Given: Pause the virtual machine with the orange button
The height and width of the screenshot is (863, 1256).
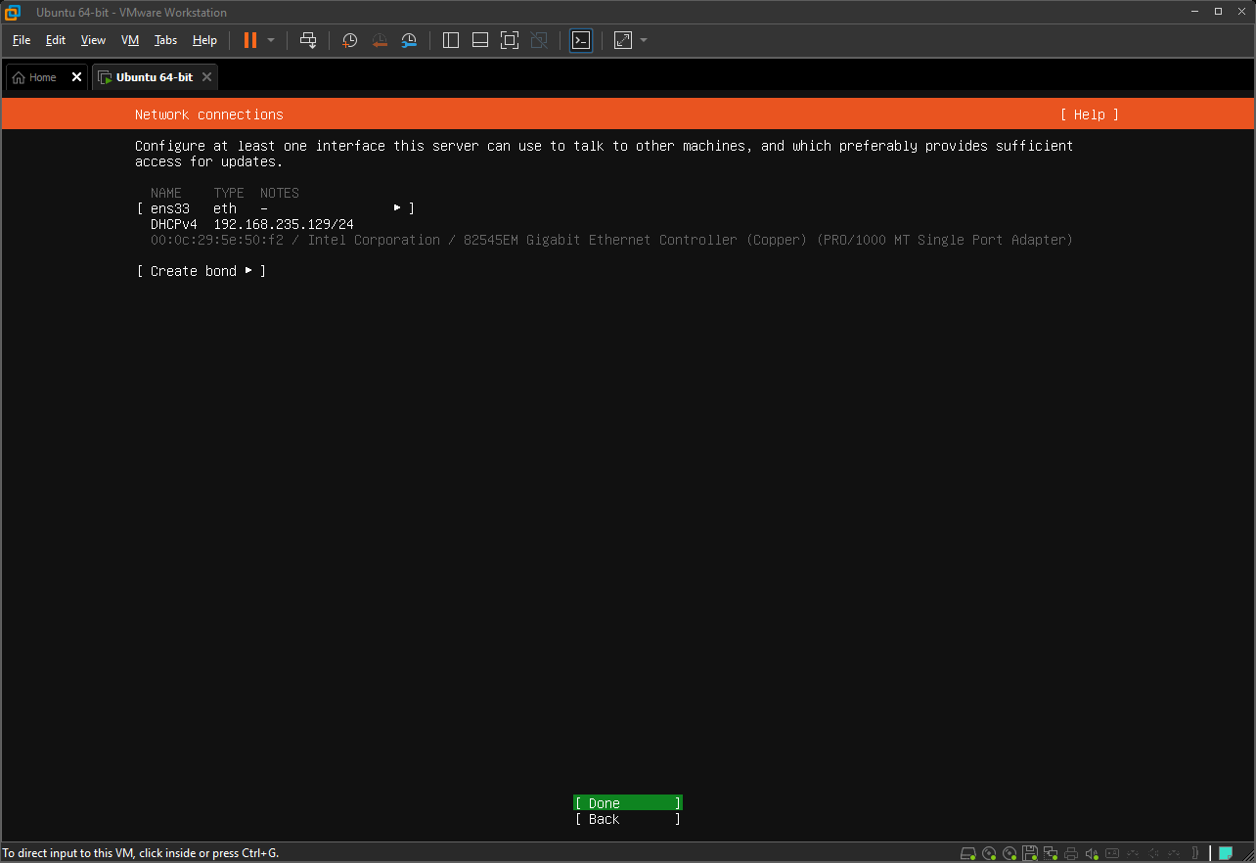Looking at the screenshot, I should point(250,40).
